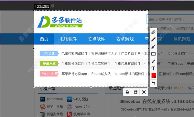This screenshot has height=117, width=194.
Task: Open the 手机违章查询软件 link
Action: coord(128,64)
